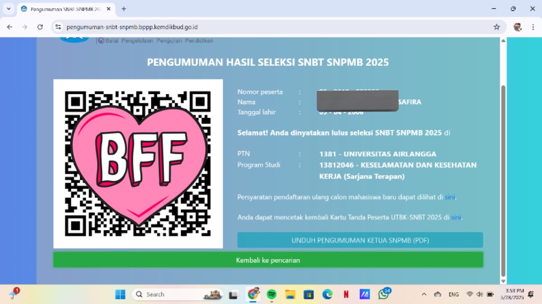Click the 'Kembali ke pencarian' green button
This screenshot has width=542, height=304.
(268, 260)
